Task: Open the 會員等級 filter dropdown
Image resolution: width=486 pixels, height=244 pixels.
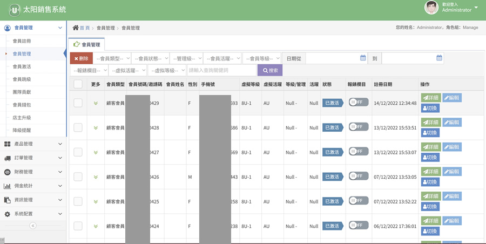Action: click(262, 58)
